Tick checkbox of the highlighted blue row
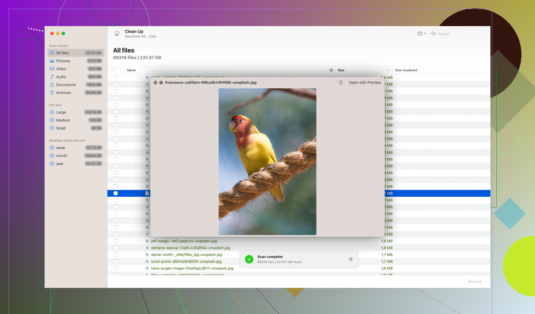The height and width of the screenshot is (314, 535). (x=116, y=193)
